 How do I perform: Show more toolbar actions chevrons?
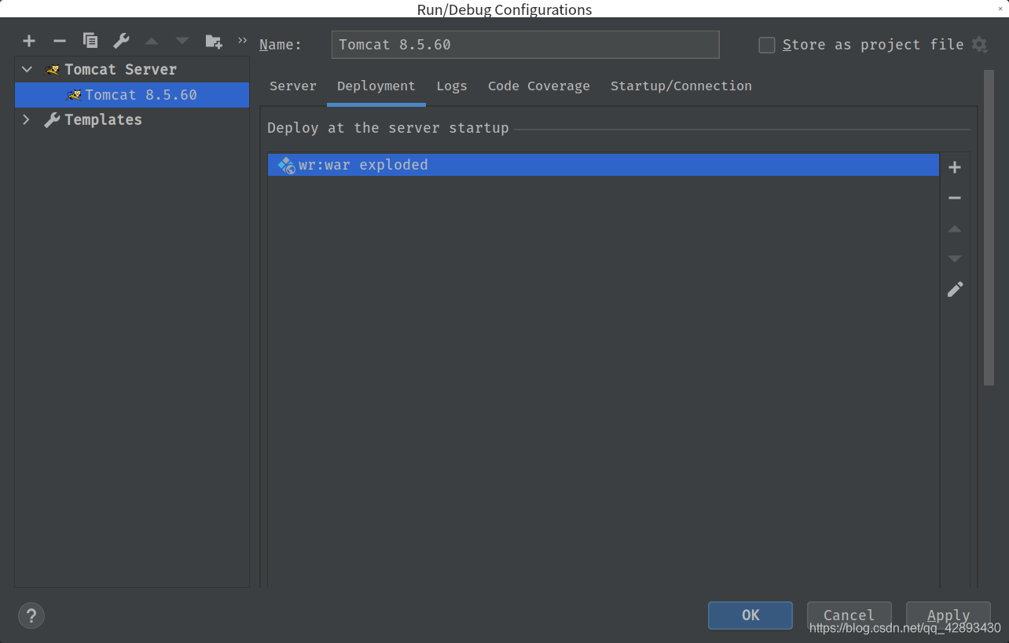click(x=242, y=40)
